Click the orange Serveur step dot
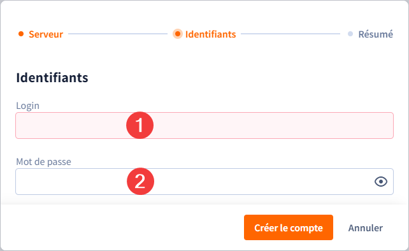The image size is (409, 251). (21, 34)
